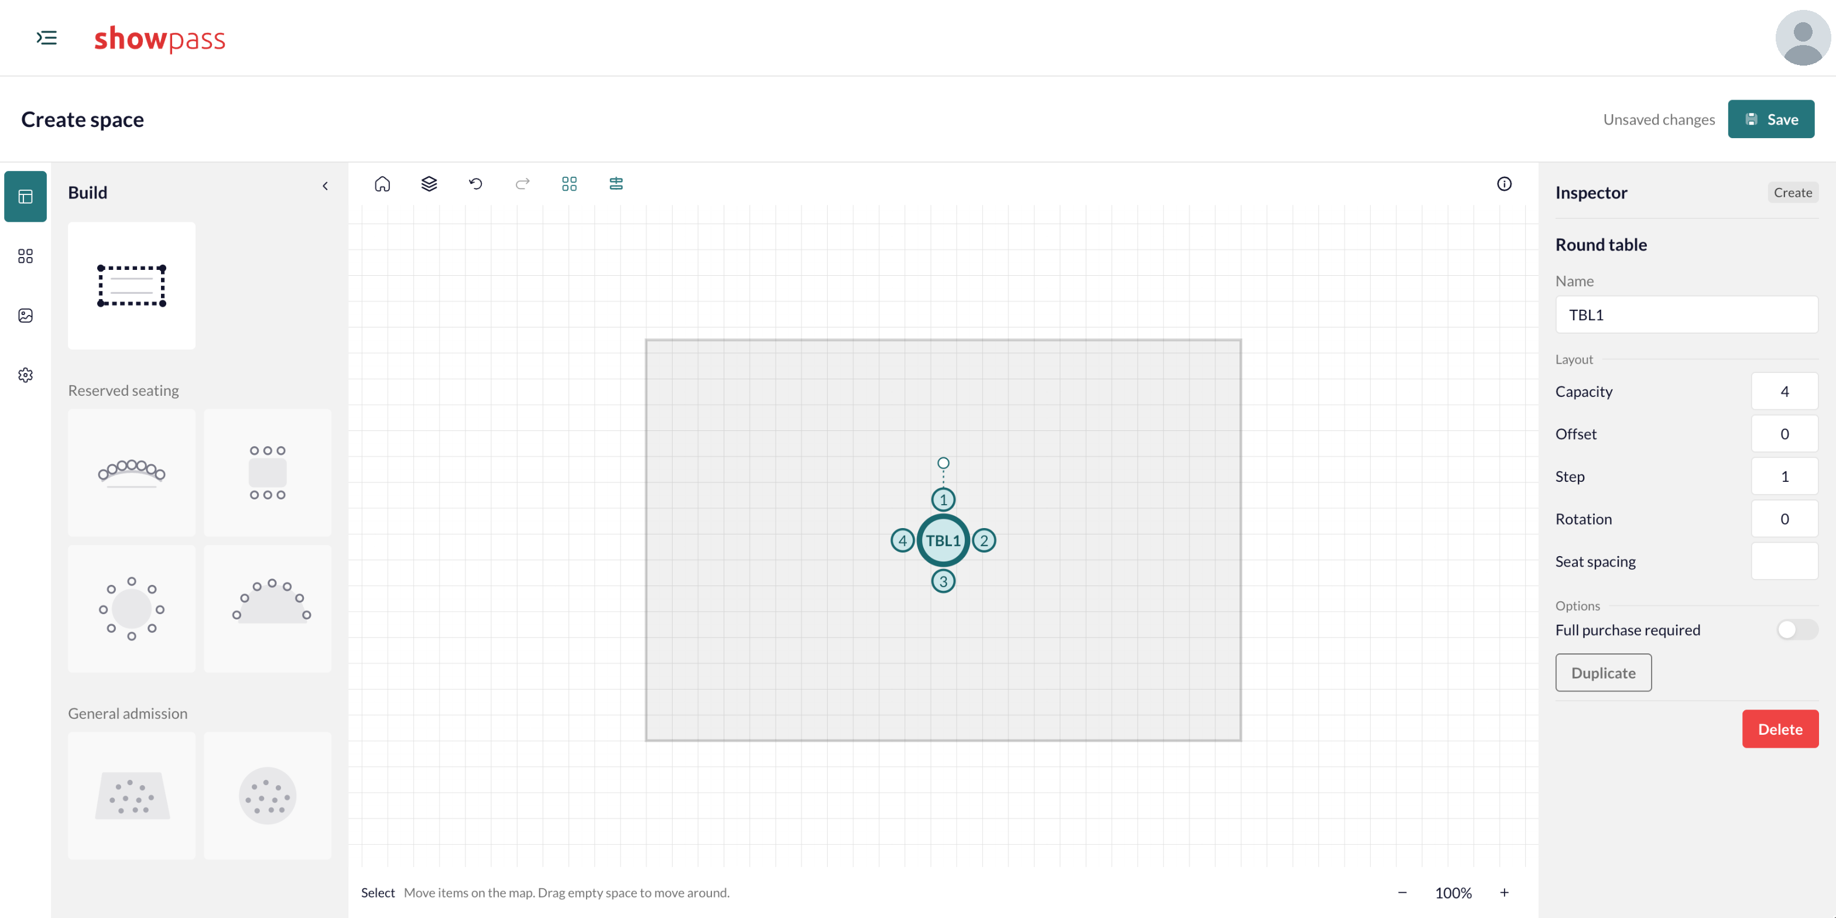Redo the last change
The height and width of the screenshot is (918, 1836).
pos(522,184)
